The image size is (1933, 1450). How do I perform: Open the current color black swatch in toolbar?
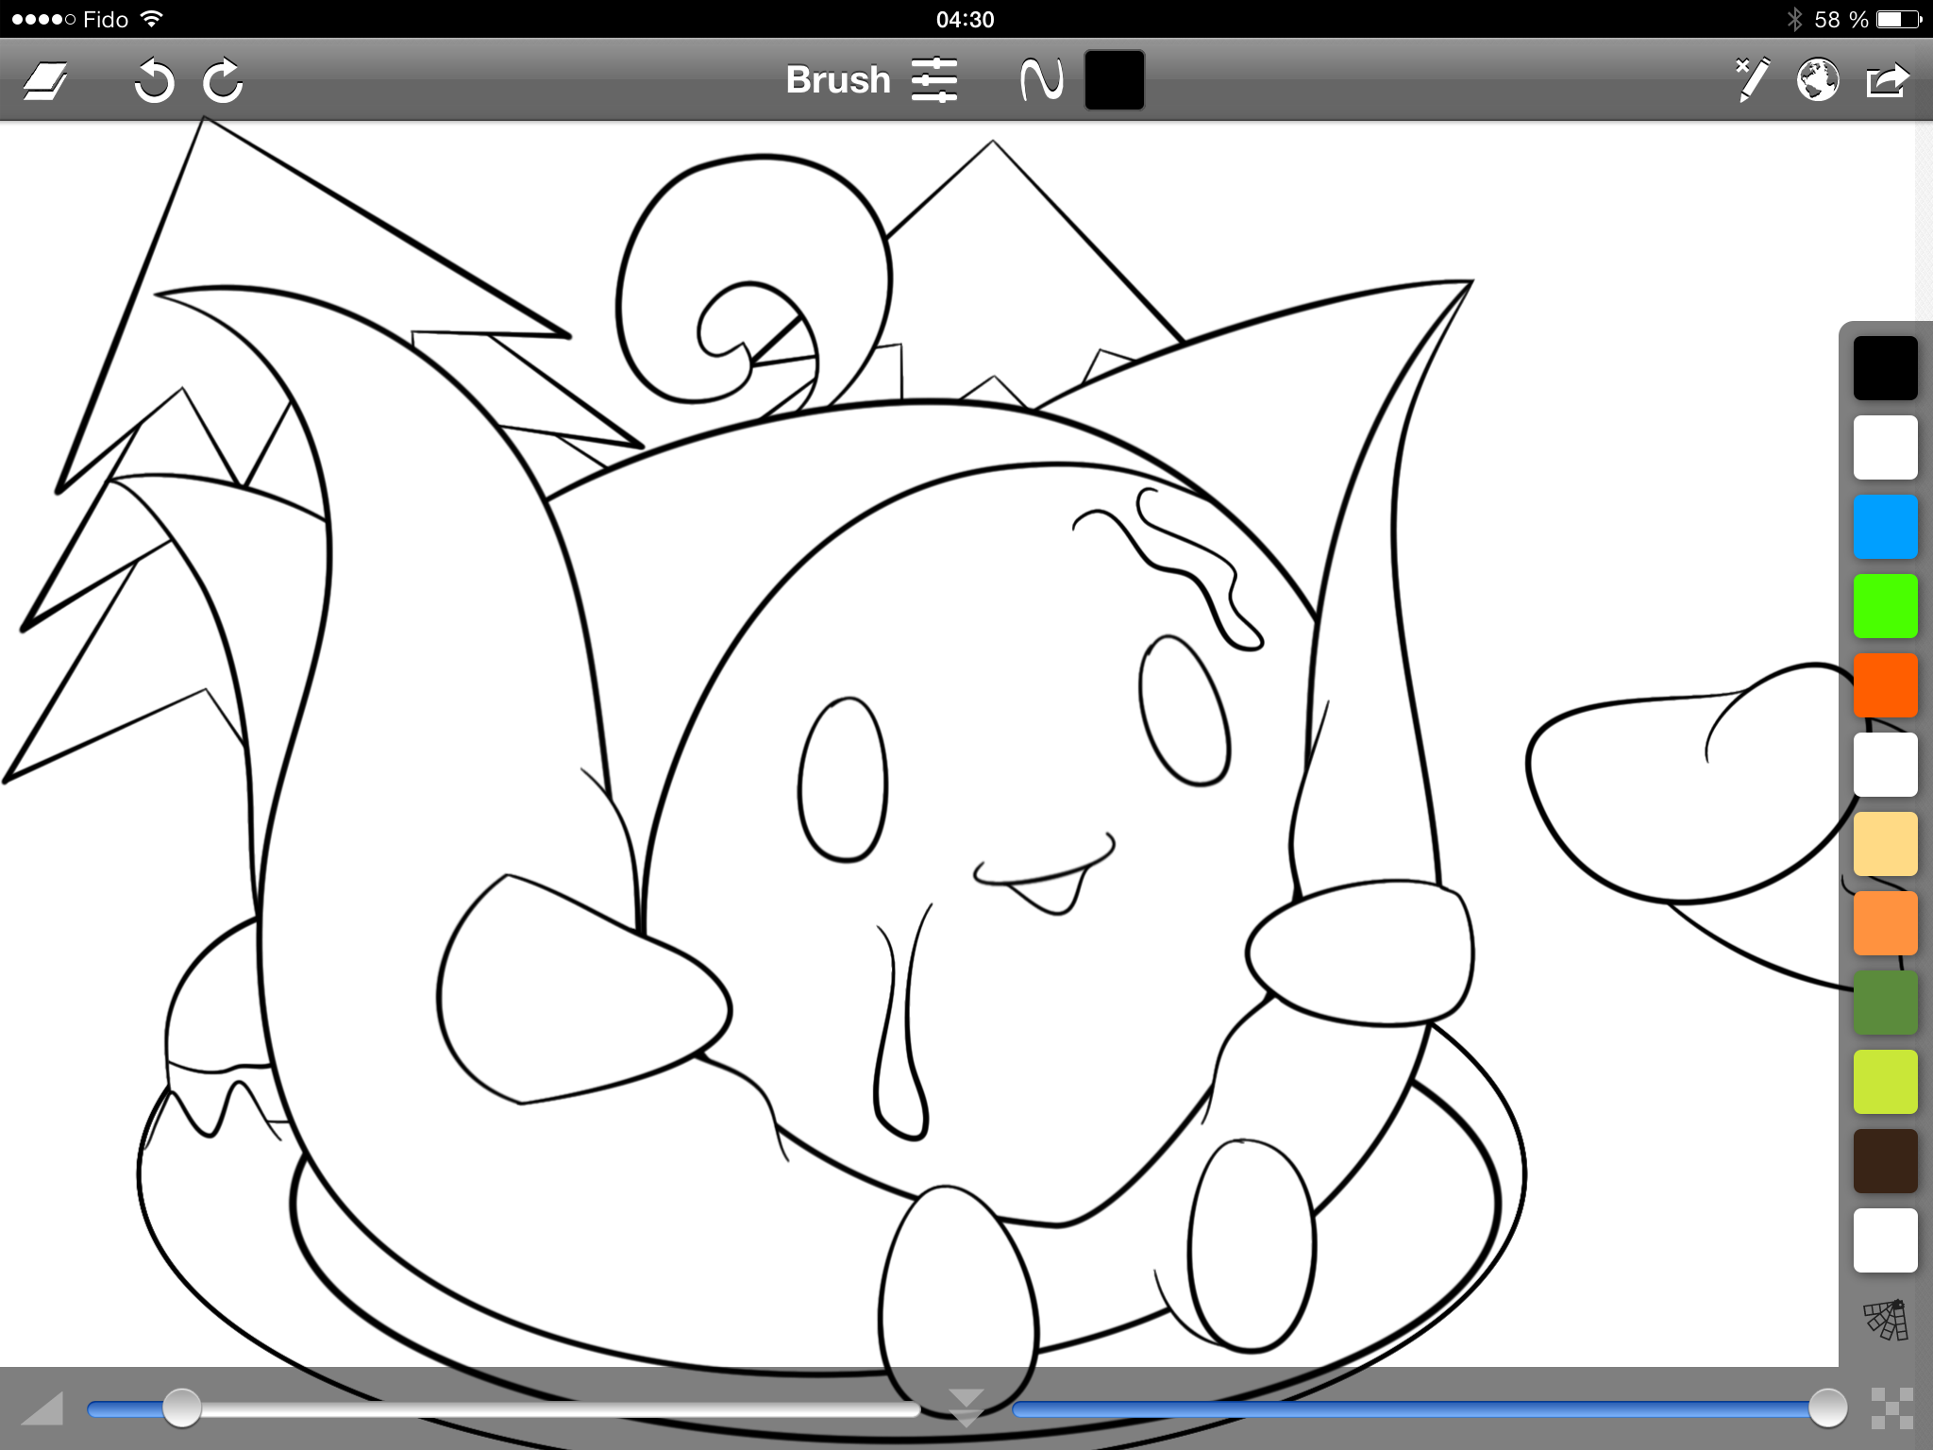[x=1115, y=80]
